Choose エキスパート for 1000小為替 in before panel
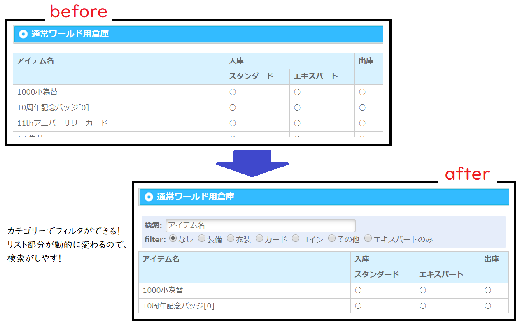The image size is (527, 329). click(297, 92)
